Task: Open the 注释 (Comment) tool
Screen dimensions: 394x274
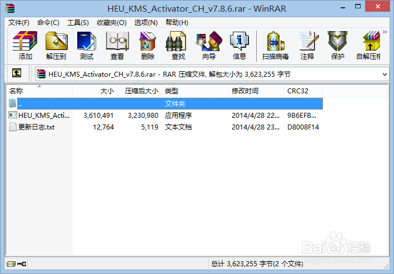Action: pos(307,46)
